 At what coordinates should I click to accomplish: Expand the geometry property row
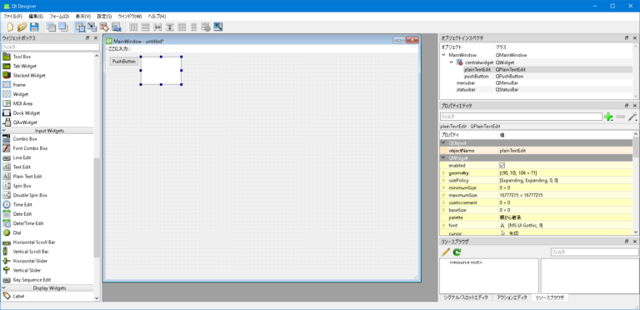point(443,173)
